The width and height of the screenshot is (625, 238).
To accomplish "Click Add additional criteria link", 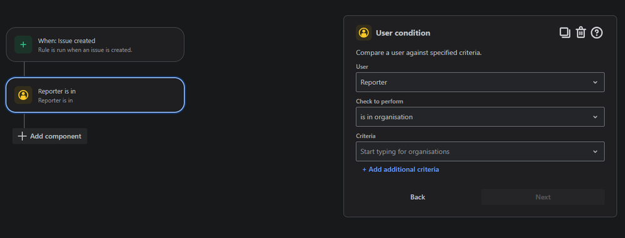I will 400,169.
